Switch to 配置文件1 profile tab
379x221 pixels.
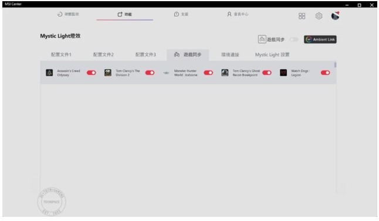click(x=61, y=55)
